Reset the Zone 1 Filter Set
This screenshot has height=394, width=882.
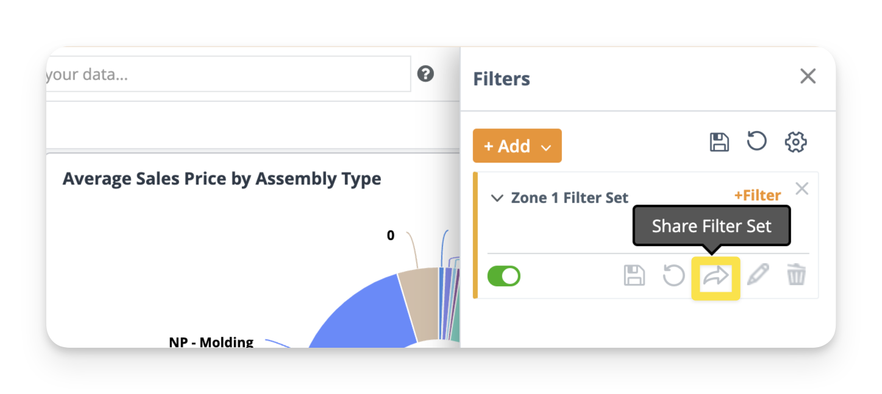tap(674, 276)
